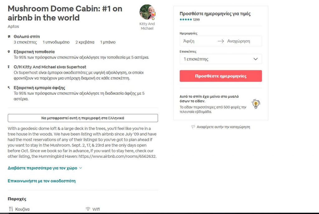The height and width of the screenshot is (214, 319).
Task: Click the light bulb icon
Action: [256, 104]
